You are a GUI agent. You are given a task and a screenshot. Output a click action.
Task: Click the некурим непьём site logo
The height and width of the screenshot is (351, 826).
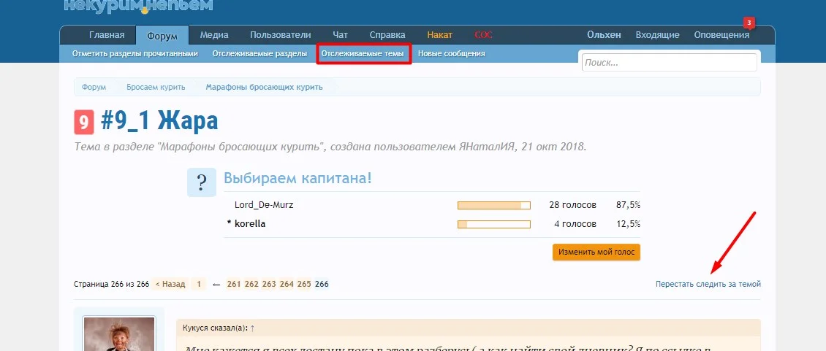coord(138,5)
